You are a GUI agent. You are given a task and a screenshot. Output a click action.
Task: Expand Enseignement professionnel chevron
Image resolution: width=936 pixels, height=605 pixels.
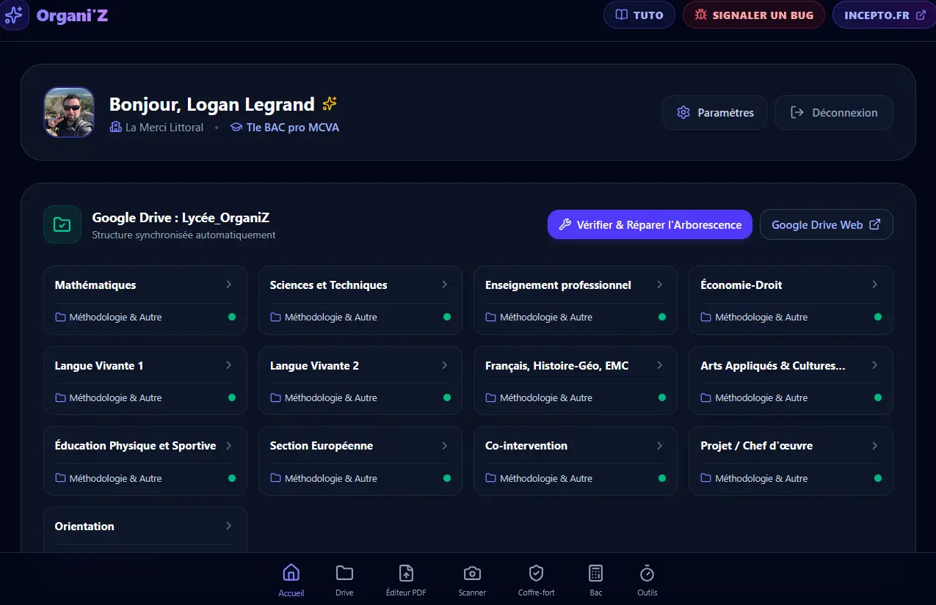659,285
